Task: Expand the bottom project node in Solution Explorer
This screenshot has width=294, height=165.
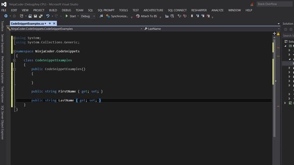Action: tap(285, 103)
